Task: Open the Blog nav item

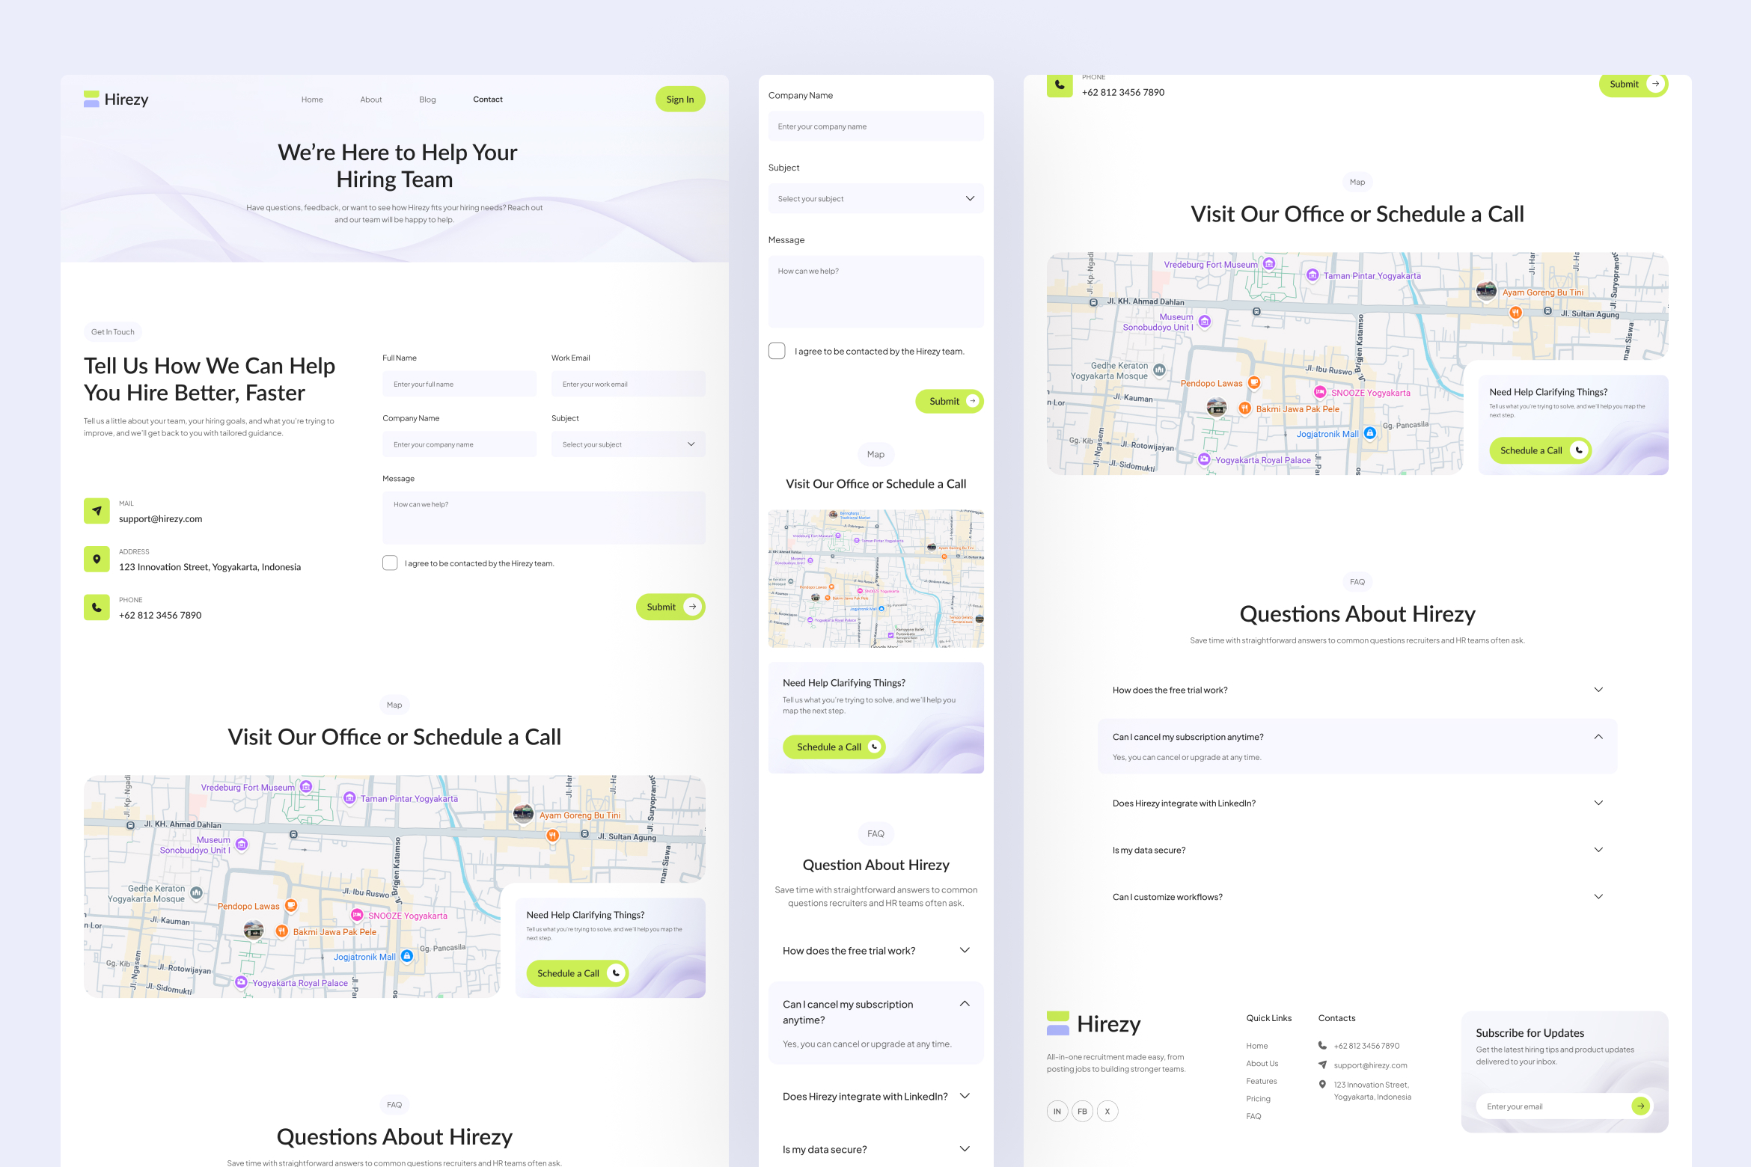Action: pyautogui.click(x=427, y=99)
